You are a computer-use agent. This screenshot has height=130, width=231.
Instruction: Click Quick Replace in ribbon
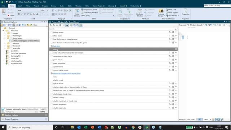pyautogui.click(x=172, y=13)
